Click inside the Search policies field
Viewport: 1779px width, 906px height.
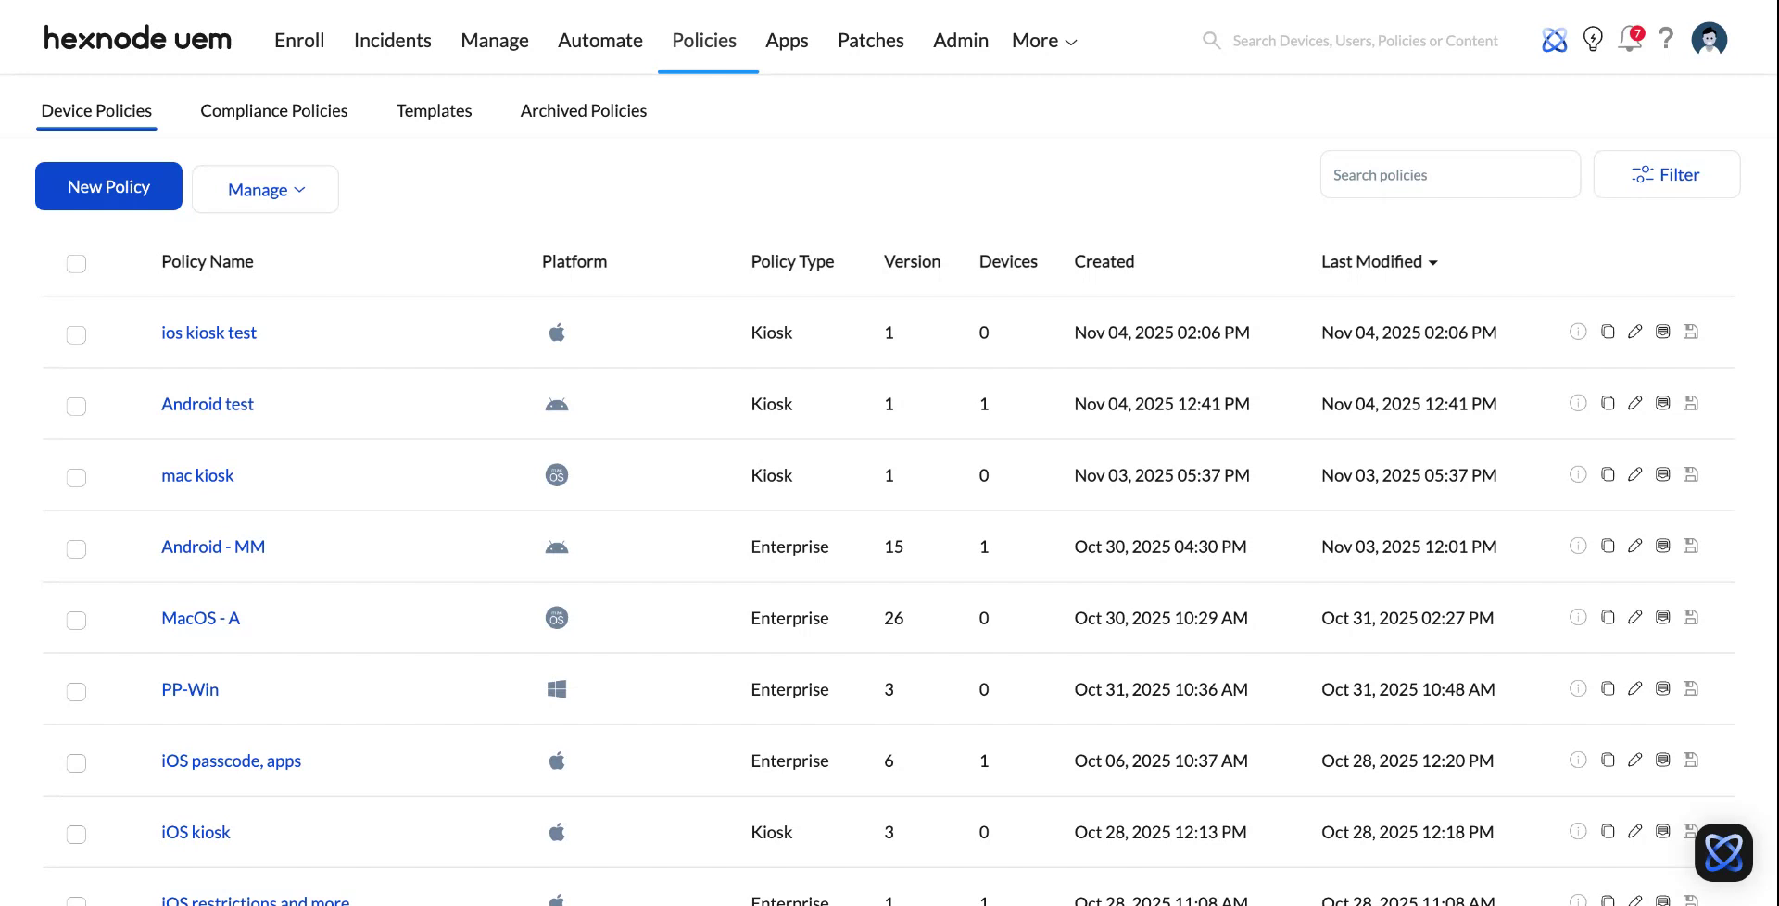tap(1450, 174)
